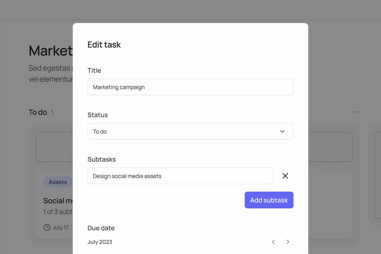381x254 pixels.
Task: Focus the Title field with Marketing campaign
Action: pyautogui.click(x=190, y=87)
